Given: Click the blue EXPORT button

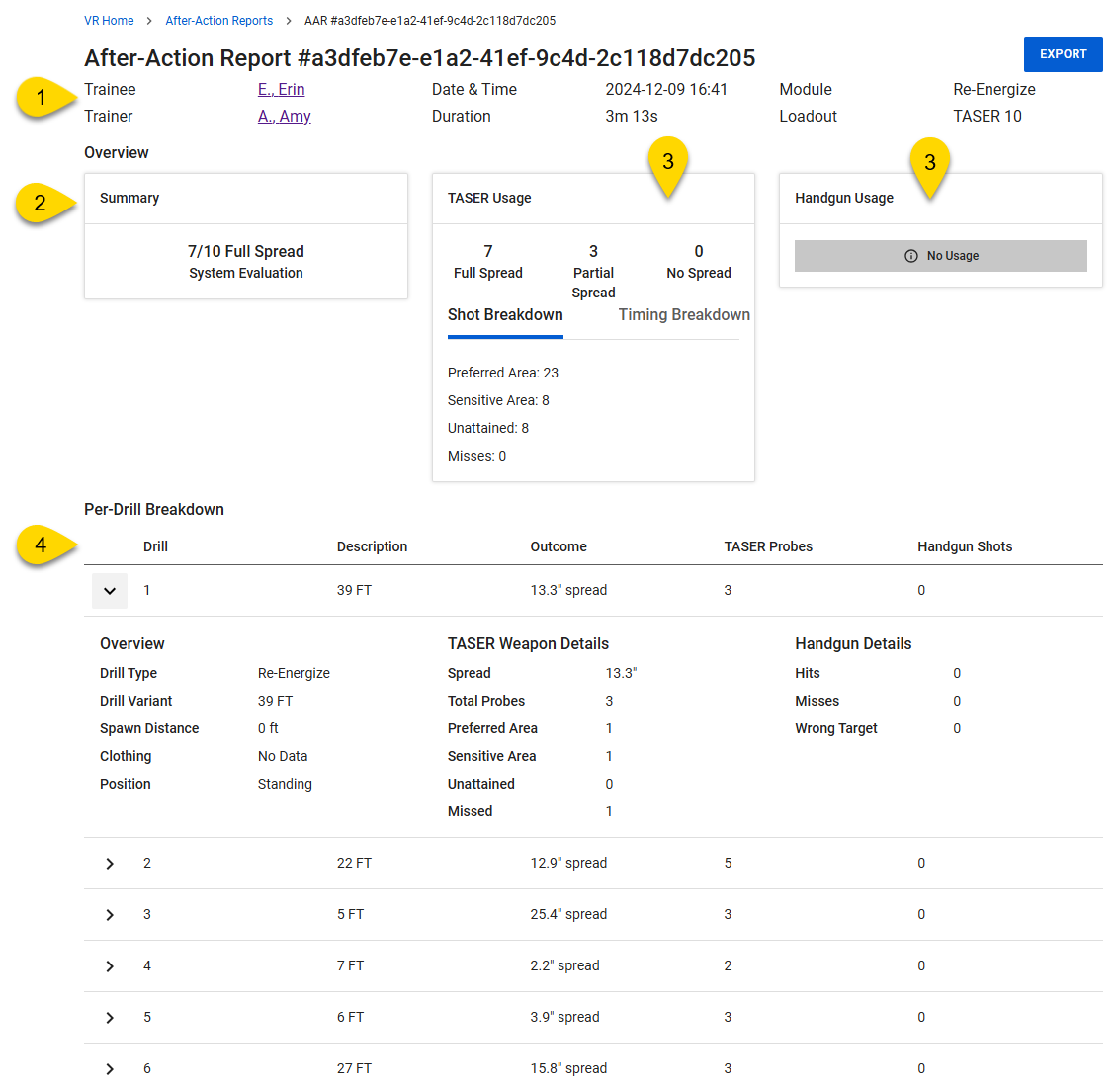Looking at the screenshot, I should click(1063, 54).
